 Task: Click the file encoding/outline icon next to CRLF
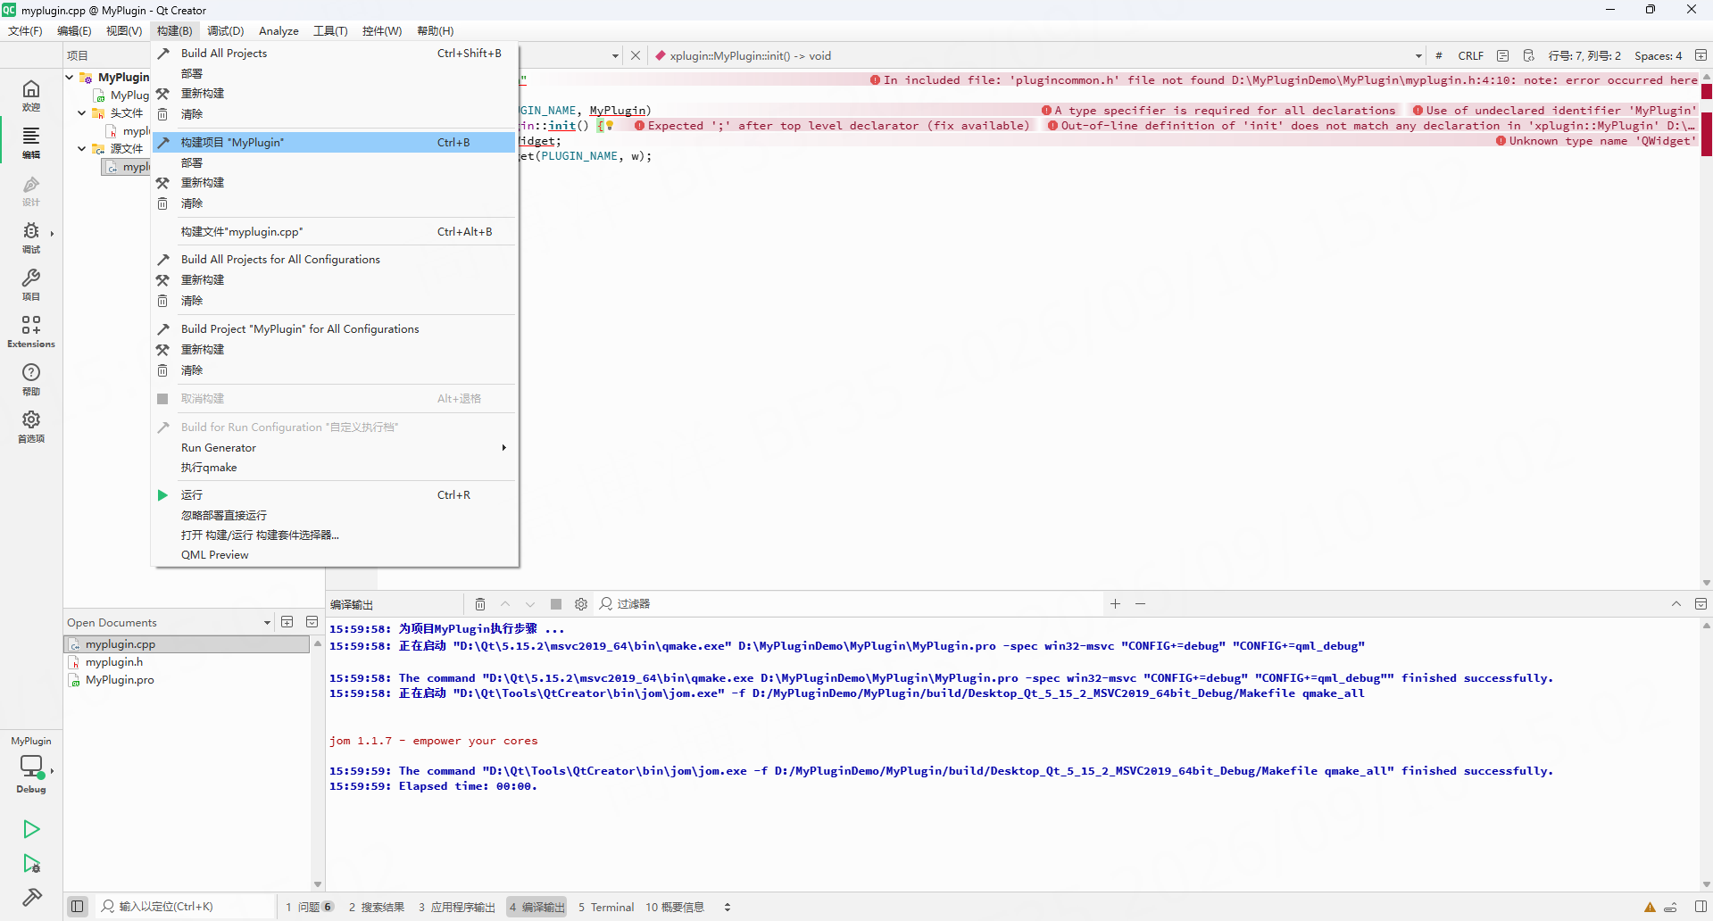coord(1503,55)
